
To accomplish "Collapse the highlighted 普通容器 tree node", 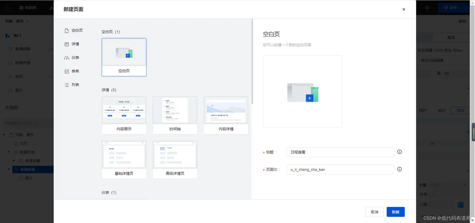I will coord(9,169).
